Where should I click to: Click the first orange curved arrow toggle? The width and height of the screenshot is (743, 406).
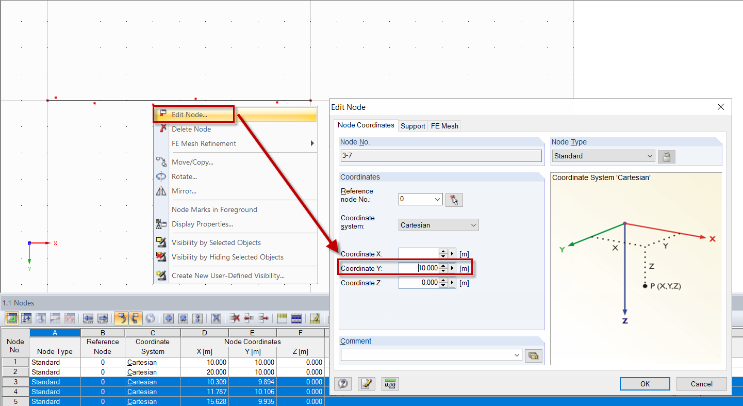click(121, 318)
